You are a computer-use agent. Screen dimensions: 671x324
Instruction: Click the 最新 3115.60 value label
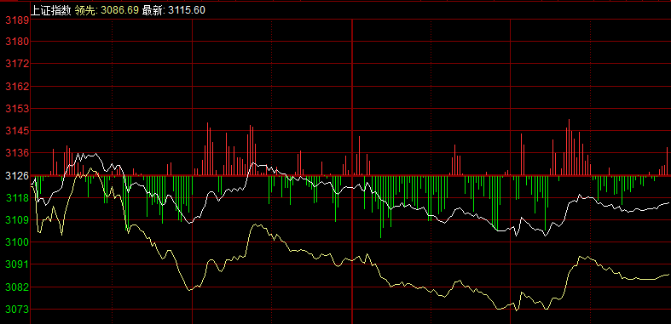pyautogui.click(x=173, y=10)
